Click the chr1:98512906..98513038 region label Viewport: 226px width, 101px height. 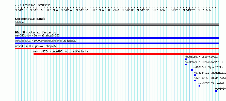pyautogui.click(x=33, y=6)
